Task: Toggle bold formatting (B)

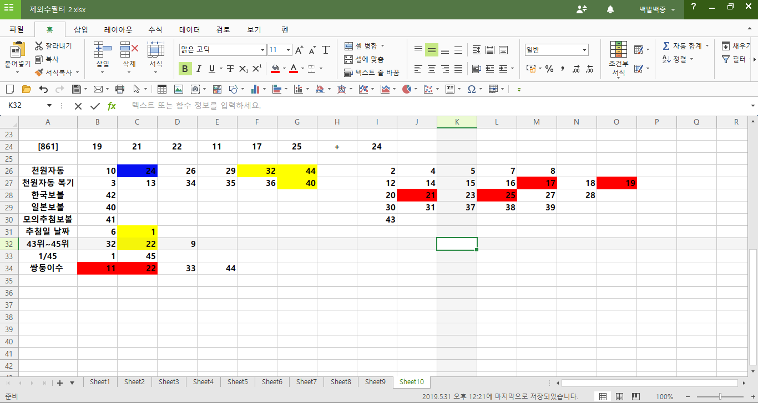Action: click(x=185, y=69)
